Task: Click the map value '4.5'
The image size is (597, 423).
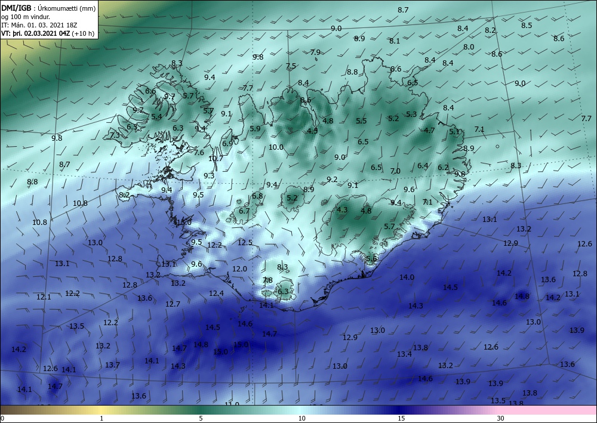Action: (313, 131)
